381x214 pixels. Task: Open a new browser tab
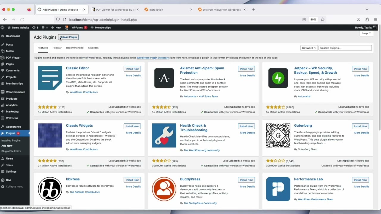tap(253, 10)
